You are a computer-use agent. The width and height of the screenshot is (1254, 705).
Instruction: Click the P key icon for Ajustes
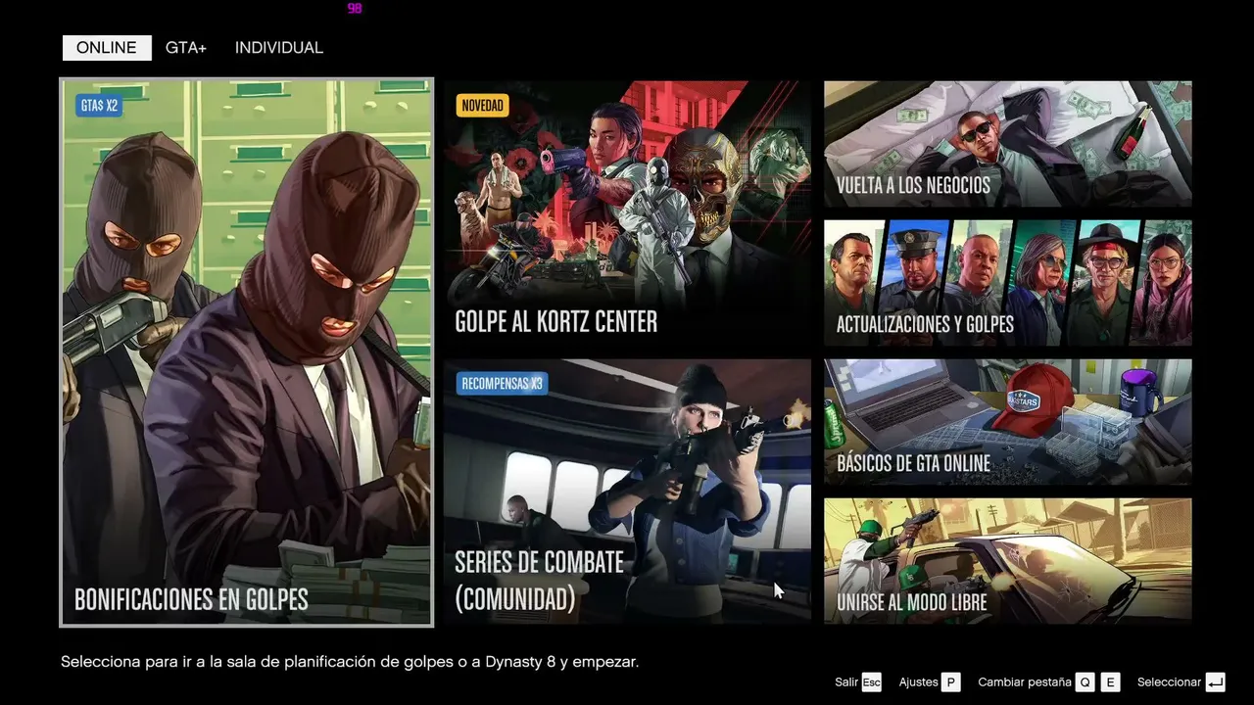click(x=950, y=682)
